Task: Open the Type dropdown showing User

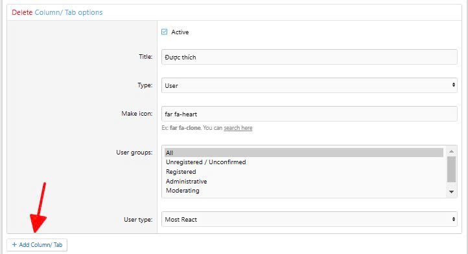Action: tap(309, 85)
